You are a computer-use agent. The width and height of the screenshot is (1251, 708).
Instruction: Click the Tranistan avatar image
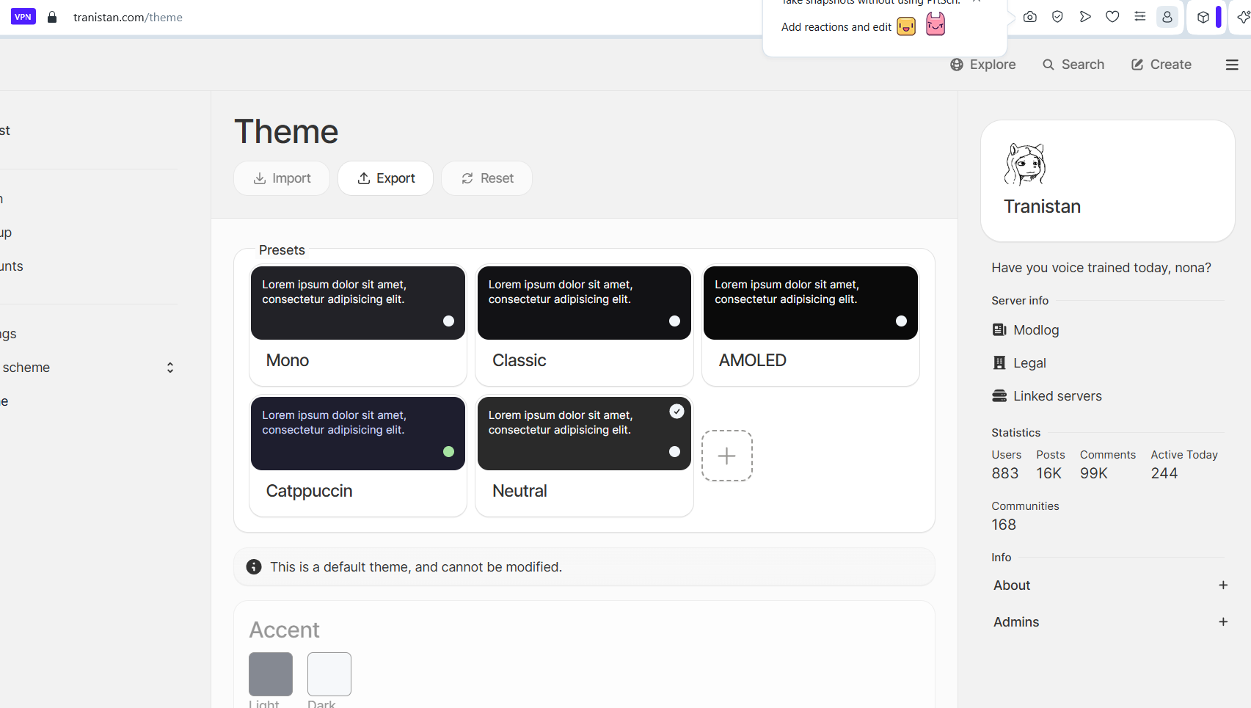pos(1025,164)
